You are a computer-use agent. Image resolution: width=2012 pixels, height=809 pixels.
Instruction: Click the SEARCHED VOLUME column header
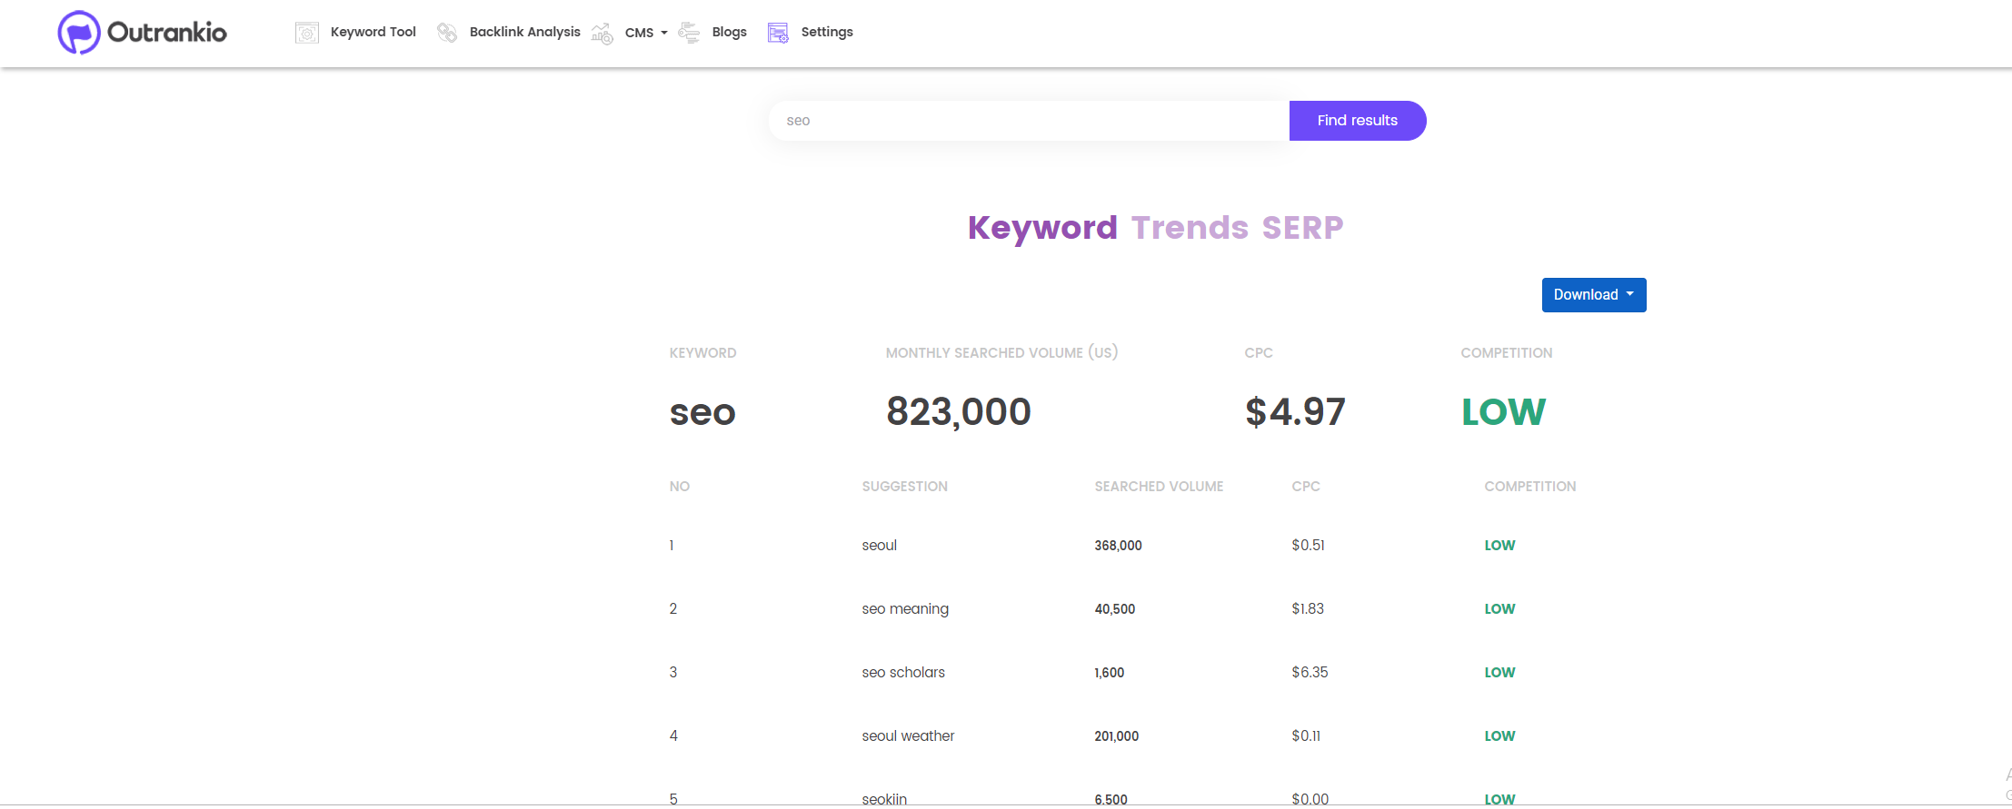pos(1159,487)
